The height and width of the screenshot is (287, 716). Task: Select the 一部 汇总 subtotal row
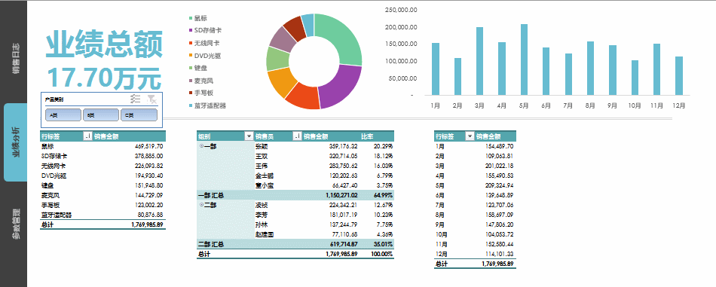(295, 195)
